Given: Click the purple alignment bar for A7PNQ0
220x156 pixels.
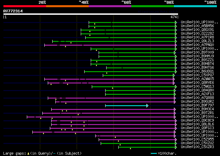Looking at the screenshot, I should click(x=110, y=45).
